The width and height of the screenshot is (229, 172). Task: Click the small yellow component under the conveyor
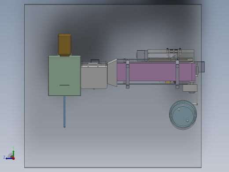(168, 82)
